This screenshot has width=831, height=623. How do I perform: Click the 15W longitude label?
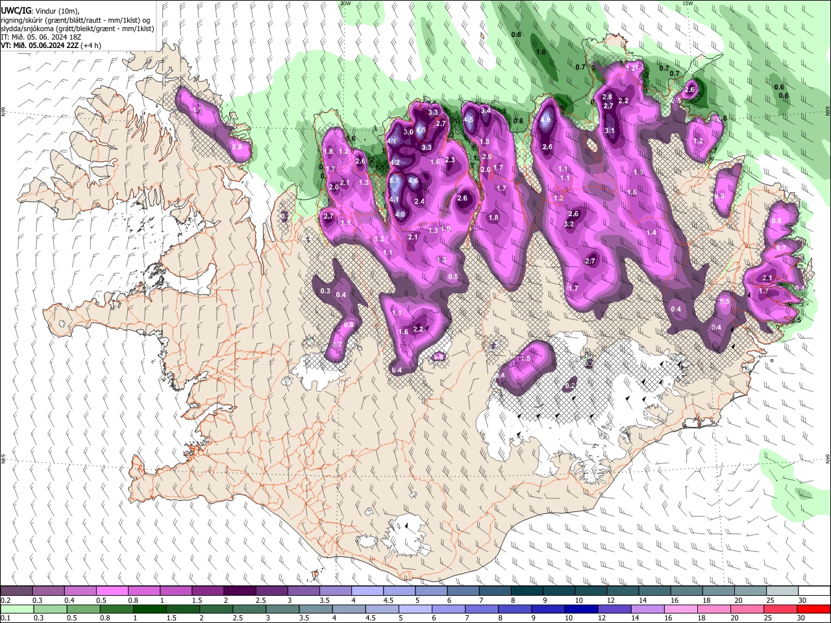[x=687, y=3]
